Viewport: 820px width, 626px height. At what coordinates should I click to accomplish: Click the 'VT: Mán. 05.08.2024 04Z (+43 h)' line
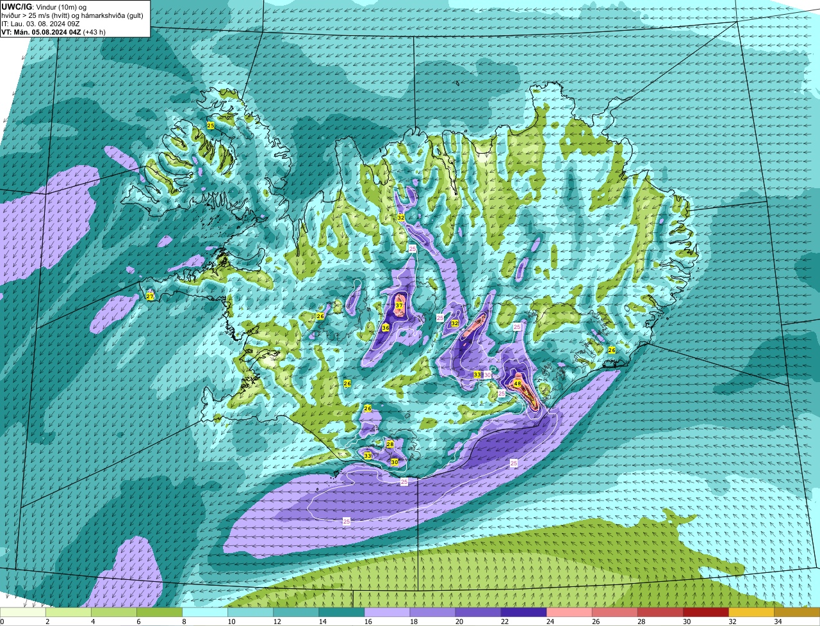click(x=53, y=32)
